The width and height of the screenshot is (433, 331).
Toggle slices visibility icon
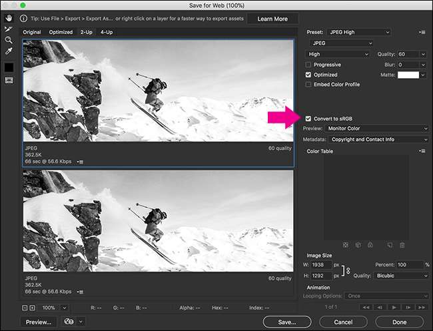(x=9, y=80)
